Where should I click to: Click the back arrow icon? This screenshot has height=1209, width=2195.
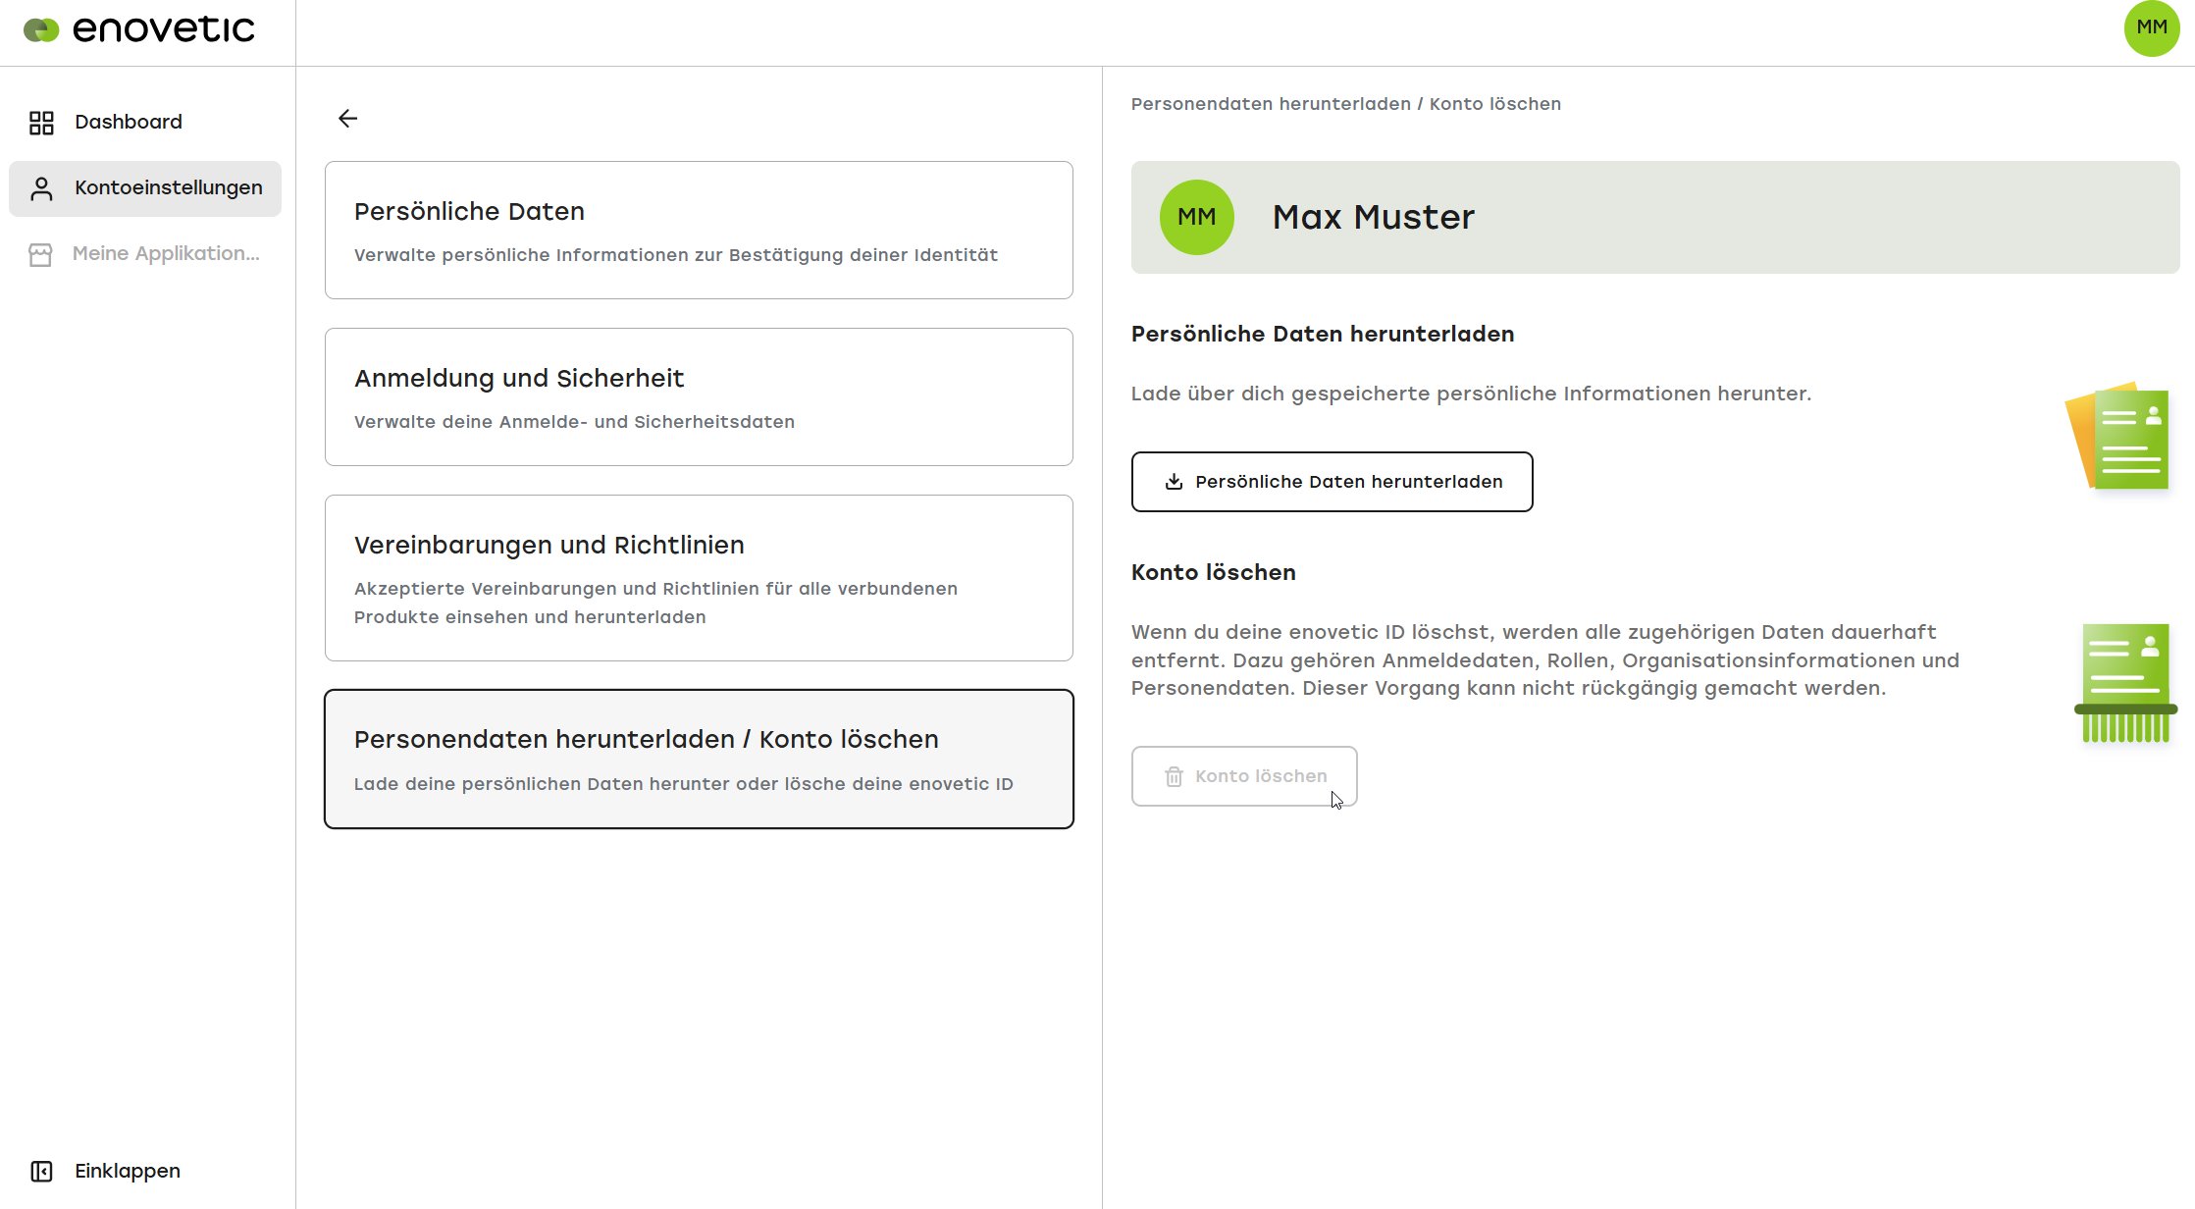point(347,119)
